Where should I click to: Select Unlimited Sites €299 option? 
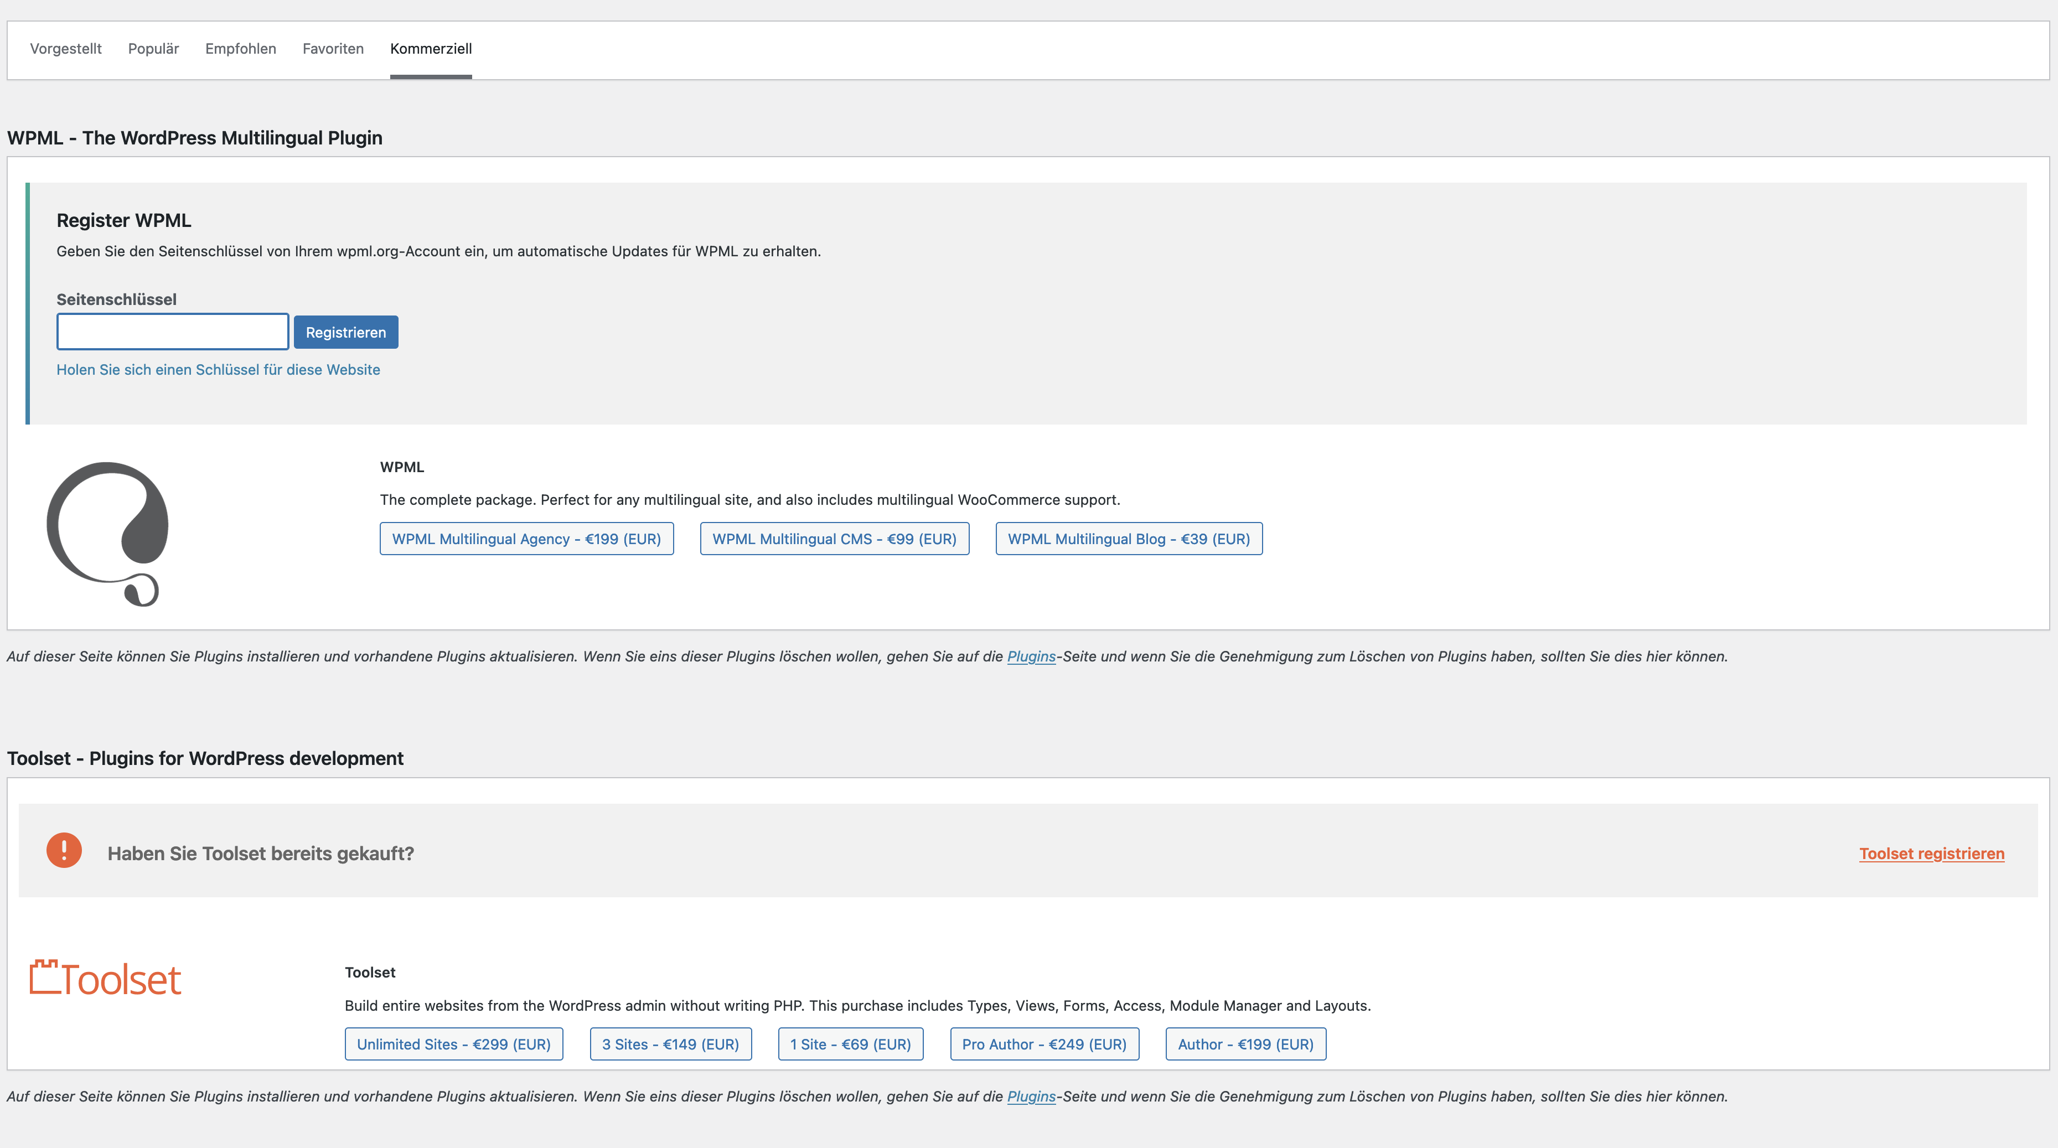tap(454, 1044)
